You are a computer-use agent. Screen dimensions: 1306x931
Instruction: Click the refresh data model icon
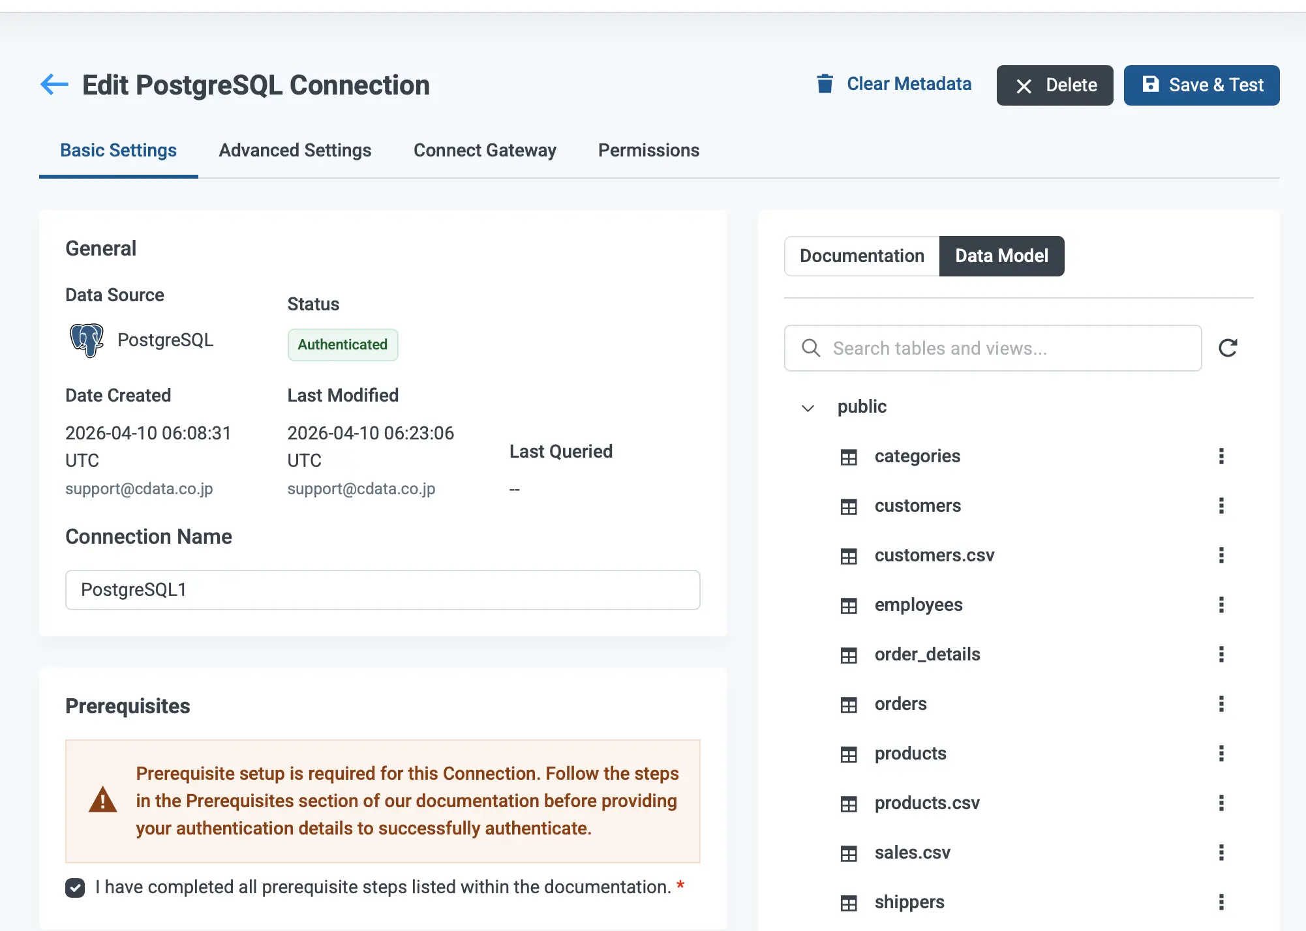tap(1228, 348)
